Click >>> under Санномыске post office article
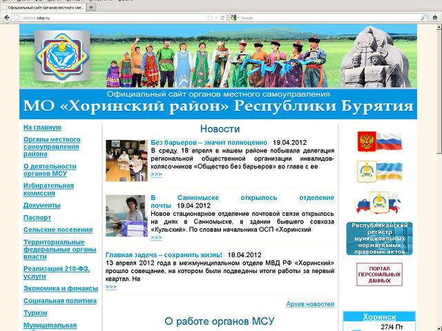442x331 pixels. click(x=157, y=237)
